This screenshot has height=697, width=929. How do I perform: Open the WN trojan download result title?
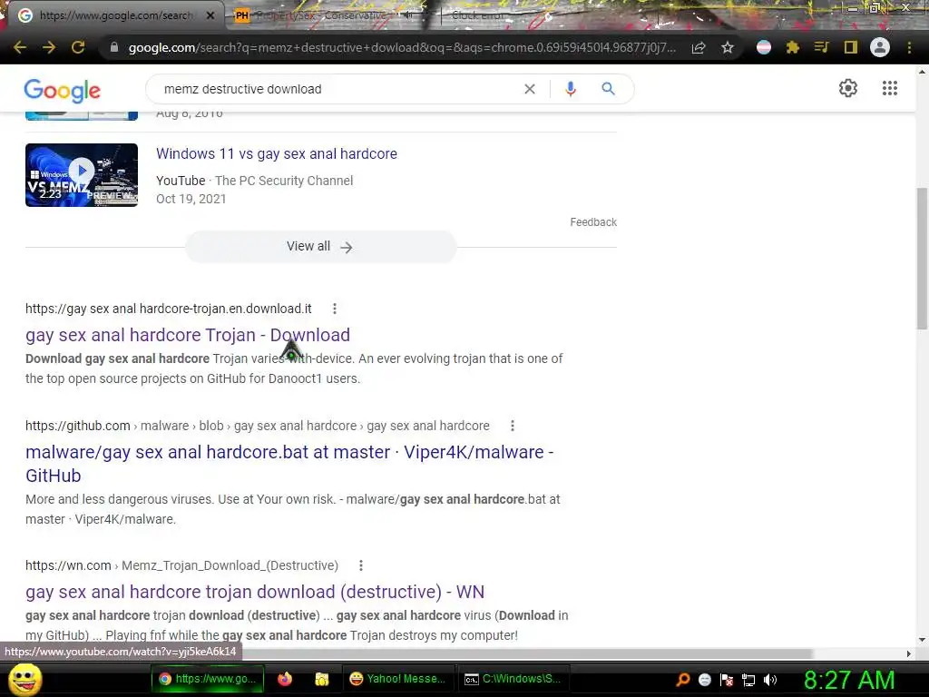pos(255,592)
